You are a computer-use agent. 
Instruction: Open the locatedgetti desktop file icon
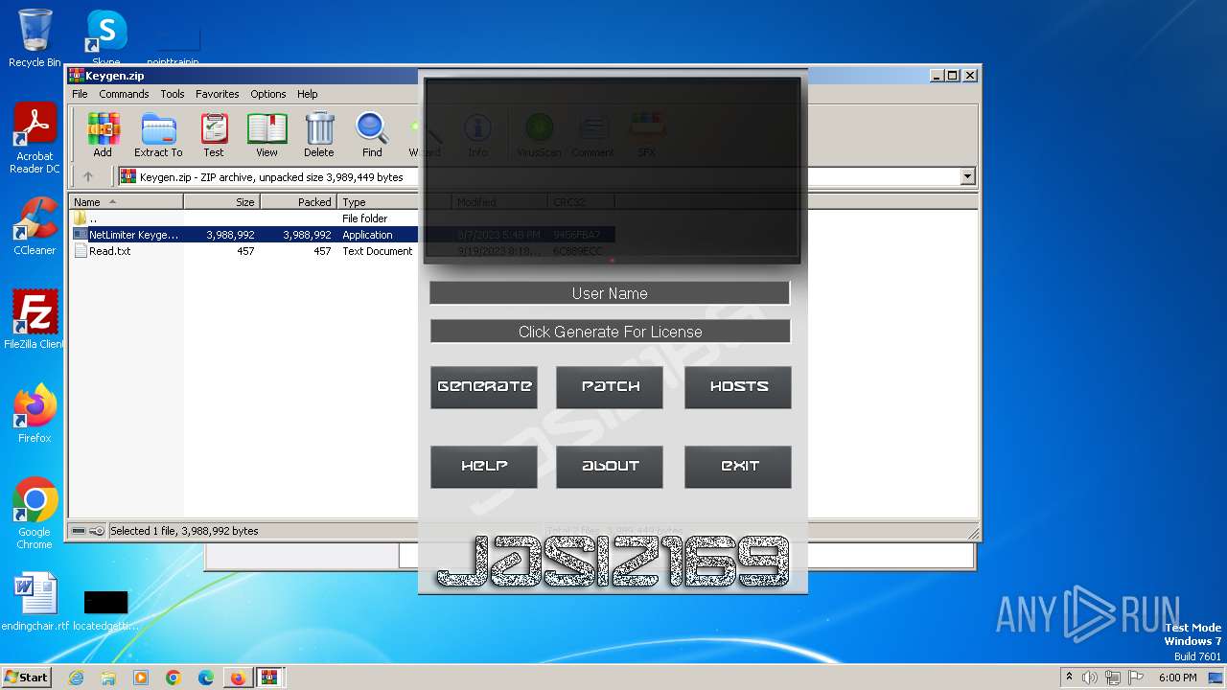pos(105,609)
